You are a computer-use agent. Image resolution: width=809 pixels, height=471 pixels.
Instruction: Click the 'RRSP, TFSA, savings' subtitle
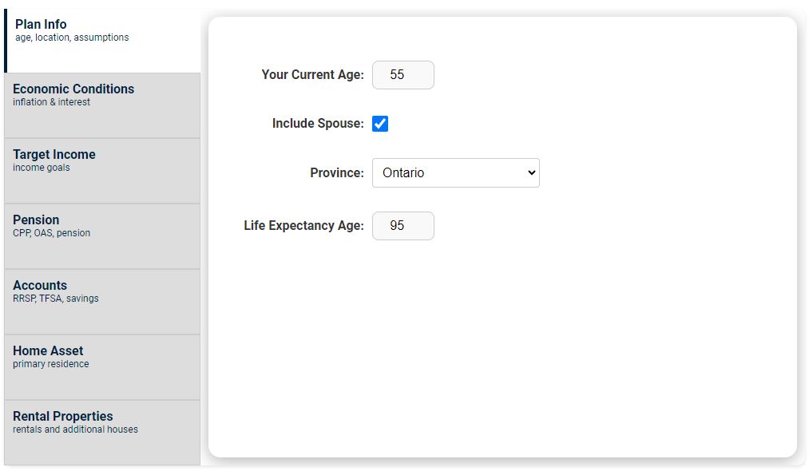click(56, 299)
